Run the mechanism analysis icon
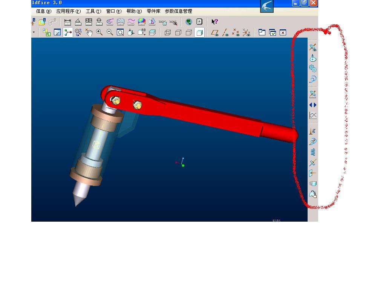The width and height of the screenshot is (386, 289). pyautogui.click(x=313, y=94)
